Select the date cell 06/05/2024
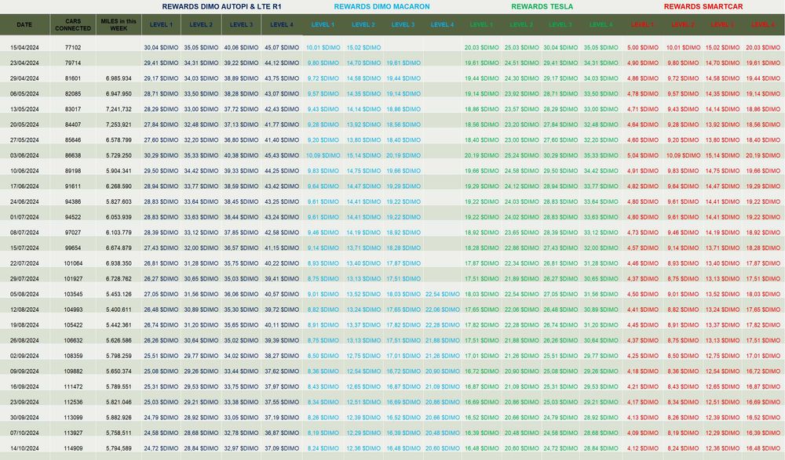The image size is (785, 460). 24,94
